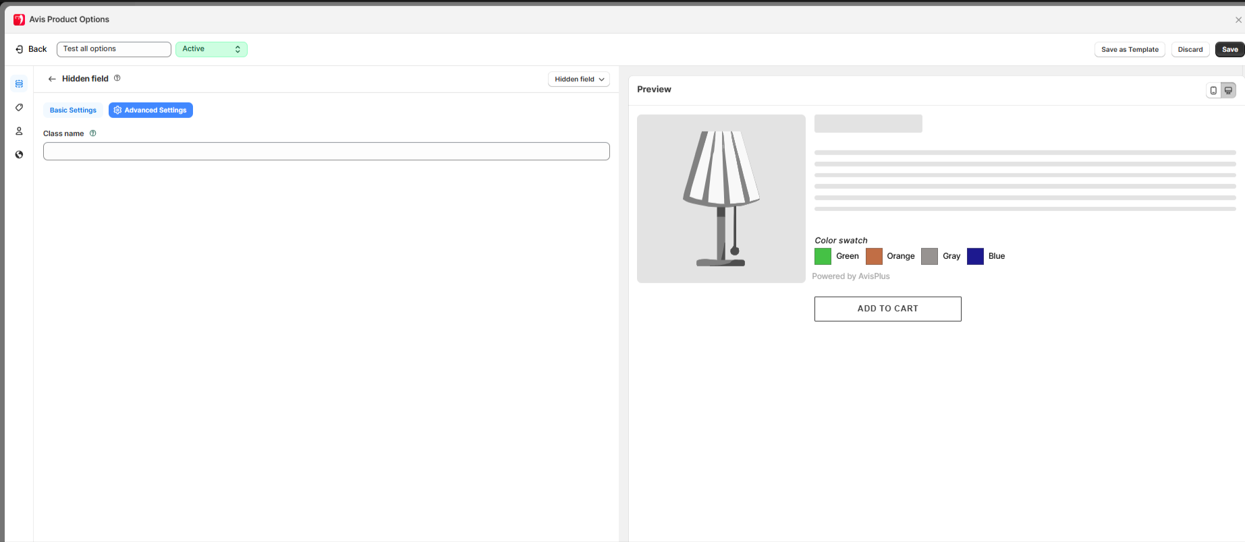Viewport: 1245px width, 542px height.
Task: Switch to the Basic Settings tab
Action: pyautogui.click(x=73, y=111)
